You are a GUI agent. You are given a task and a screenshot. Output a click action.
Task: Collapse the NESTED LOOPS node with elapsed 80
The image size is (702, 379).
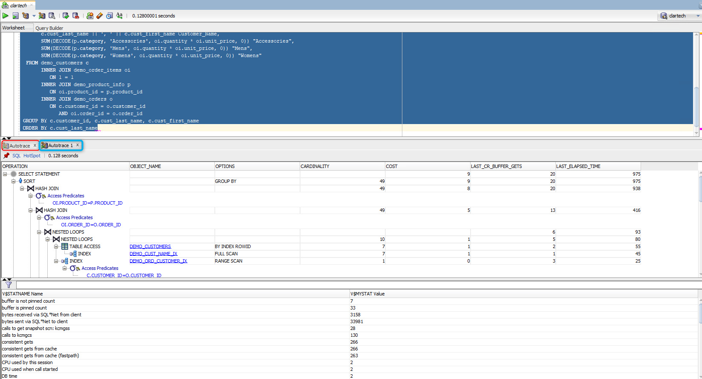(47, 239)
